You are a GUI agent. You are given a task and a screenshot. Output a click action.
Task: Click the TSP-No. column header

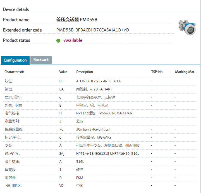pos(157,72)
